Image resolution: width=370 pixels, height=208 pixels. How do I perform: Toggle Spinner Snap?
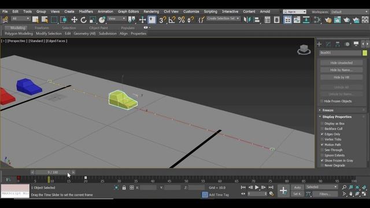pyautogui.click(x=190, y=20)
